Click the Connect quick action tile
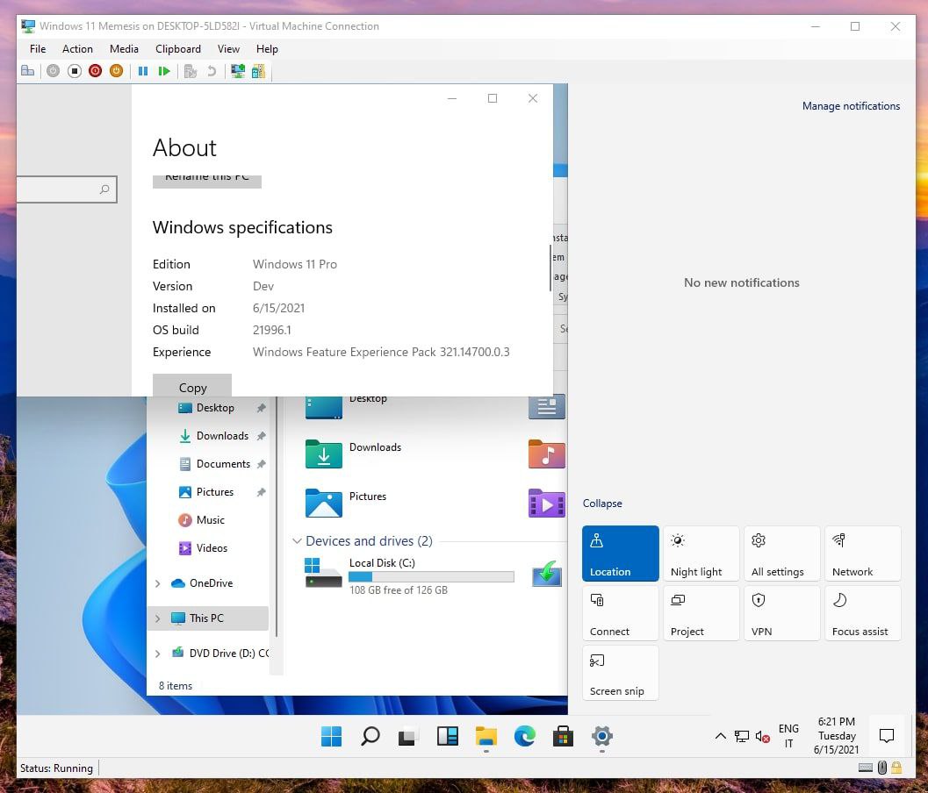This screenshot has width=928, height=793. 620,613
